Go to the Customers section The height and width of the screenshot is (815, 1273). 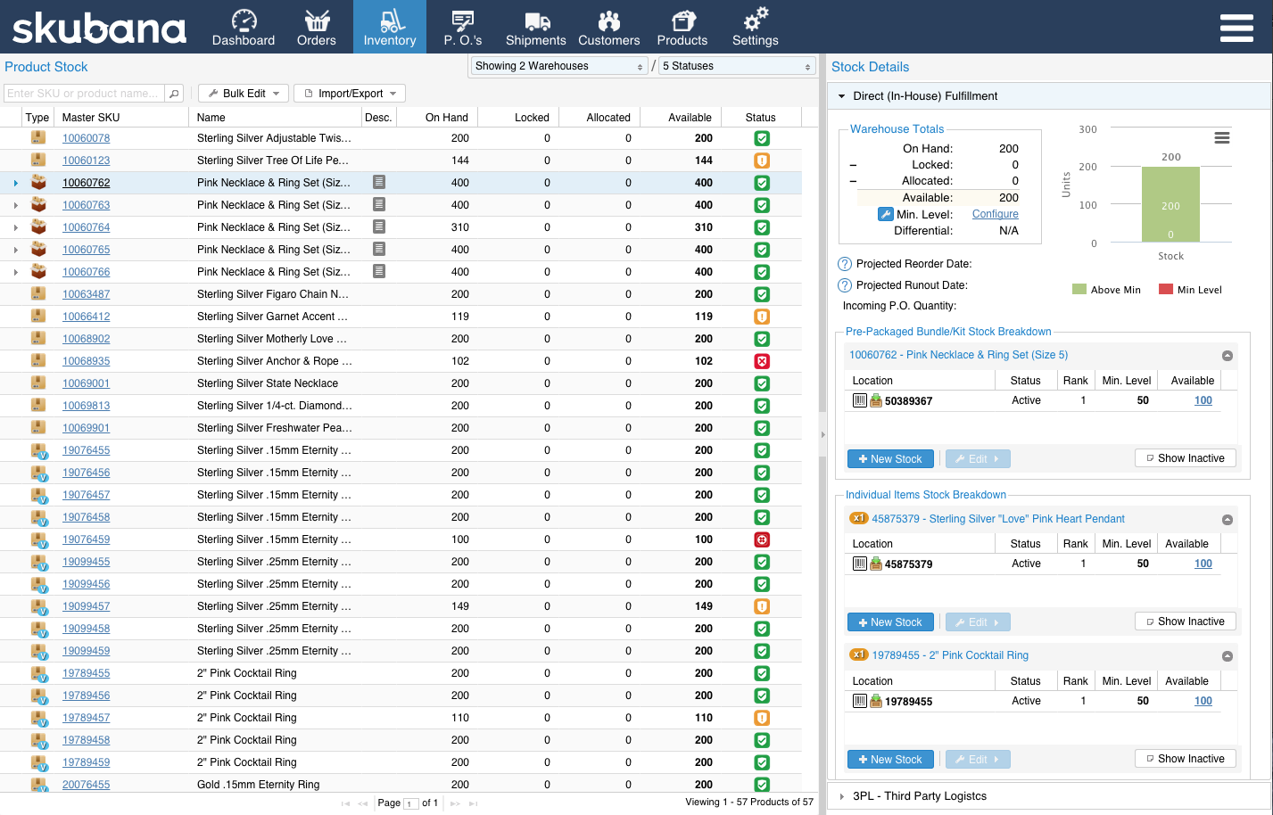click(x=608, y=27)
